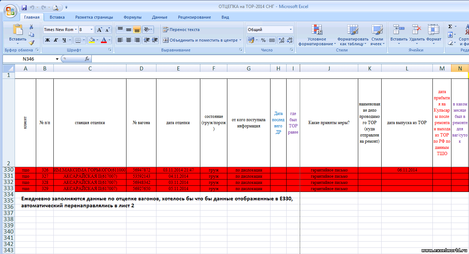The height and width of the screenshot is (254, 469).
Task: Toggle Перенос текста wrap text
Action: (x=181, y=30)
